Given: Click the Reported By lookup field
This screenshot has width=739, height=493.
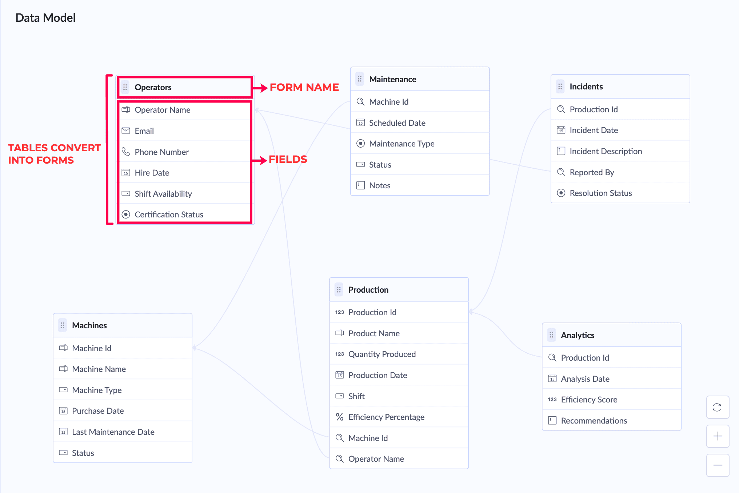Looking at the screenshot, I should (620, 172).
